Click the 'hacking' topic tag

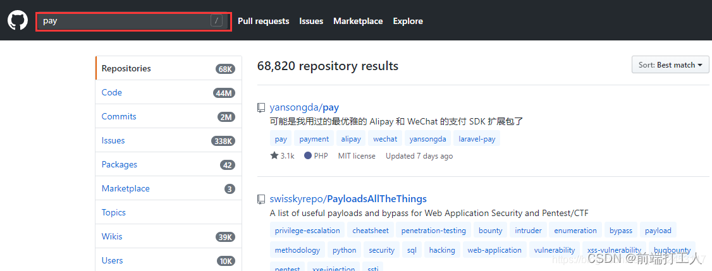[442, 250]
